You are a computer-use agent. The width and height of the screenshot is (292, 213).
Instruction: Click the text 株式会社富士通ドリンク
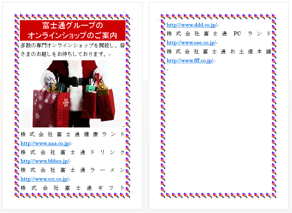72,152
